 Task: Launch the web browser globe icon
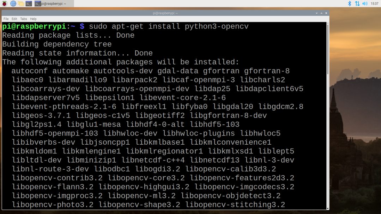click(x=13, y=4)
